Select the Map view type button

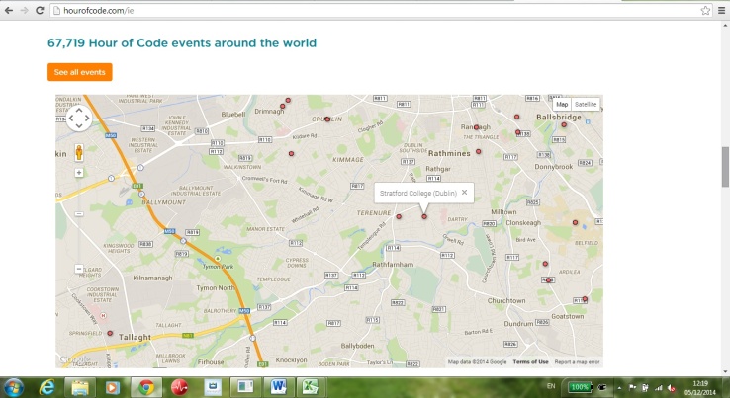pyautogui.click(x=562, y=104)
